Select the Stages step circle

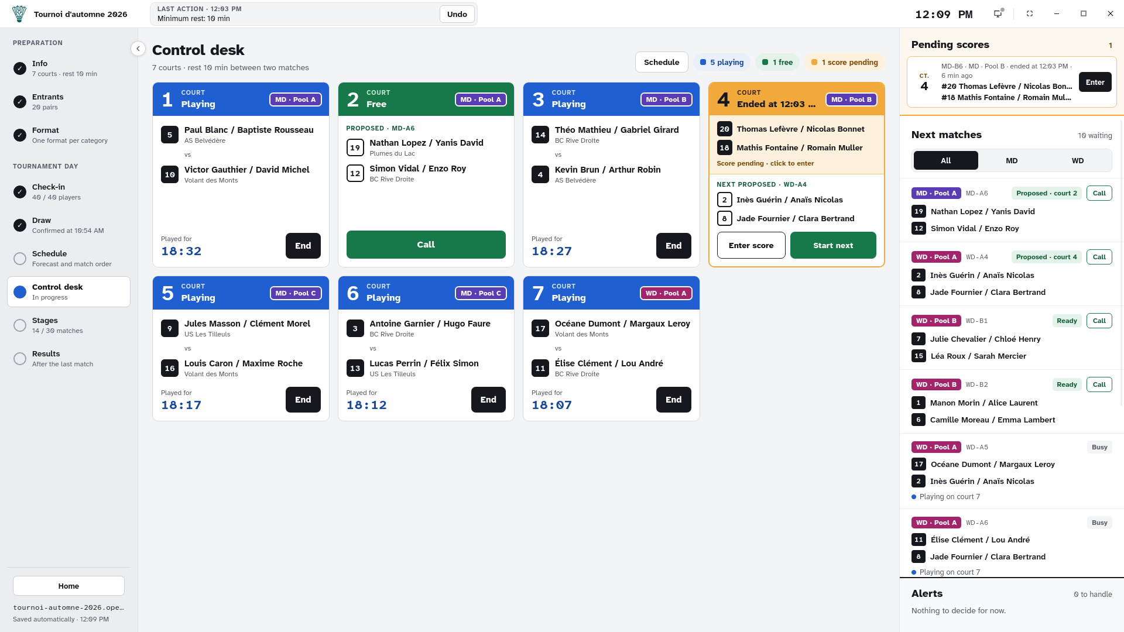(x=20, y=325)
